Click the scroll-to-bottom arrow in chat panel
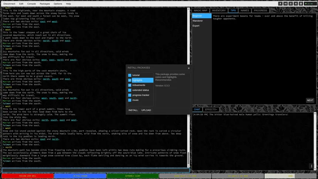 click(311, 166)
